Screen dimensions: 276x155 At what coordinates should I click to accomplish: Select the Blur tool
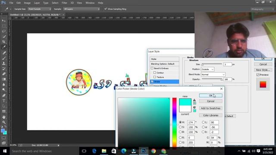pos(4,84)
